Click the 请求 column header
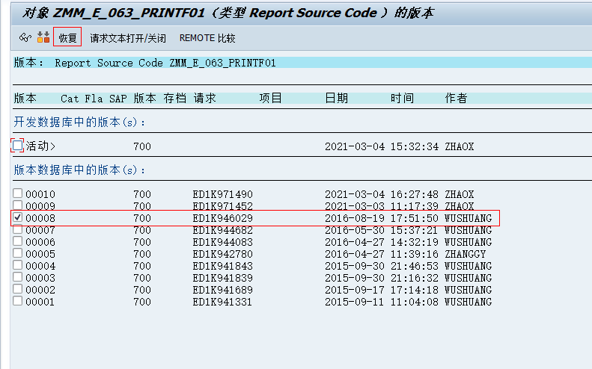 [204, 98]
